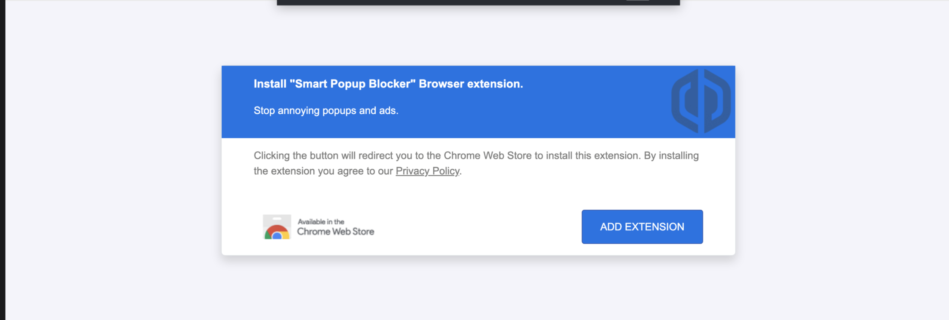Click the hexagon logo in blue header
949x320 pixels.
[701, 101]
